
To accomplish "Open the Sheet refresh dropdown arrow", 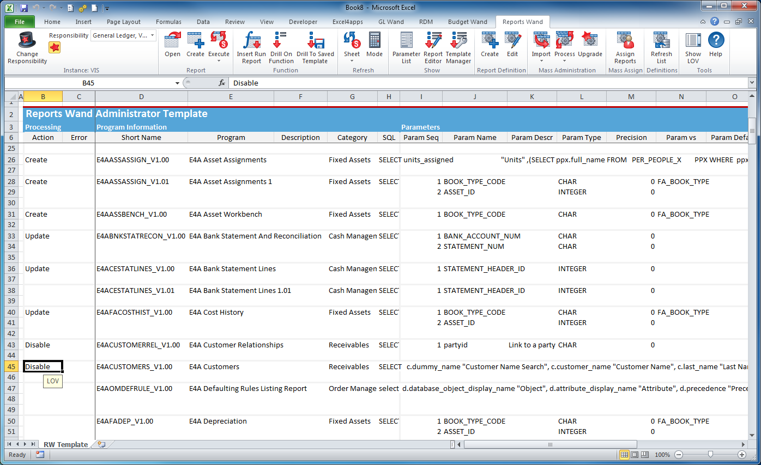I will tap(352, 60).
